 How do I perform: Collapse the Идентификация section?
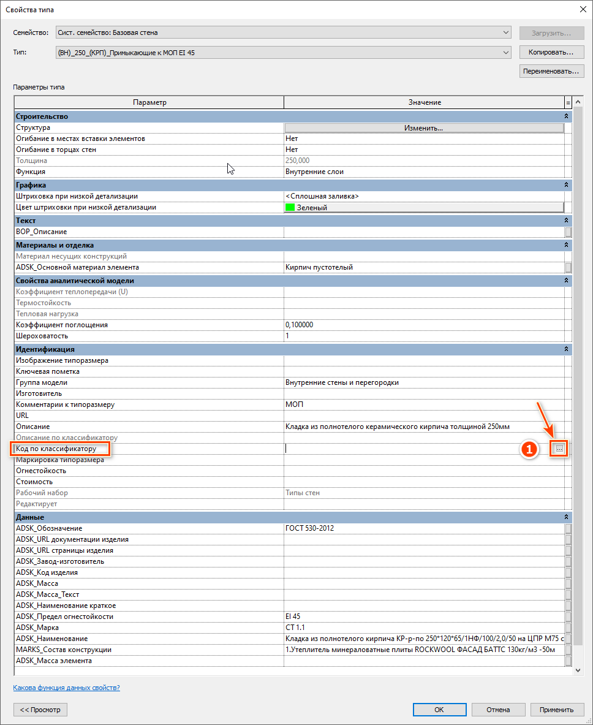tap(566, 349)
